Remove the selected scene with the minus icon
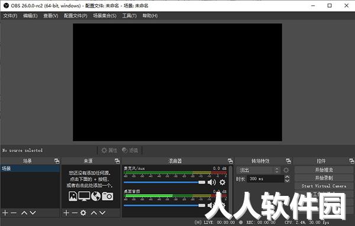The height and width of the screenshot is (226, 355). [14, 212]
